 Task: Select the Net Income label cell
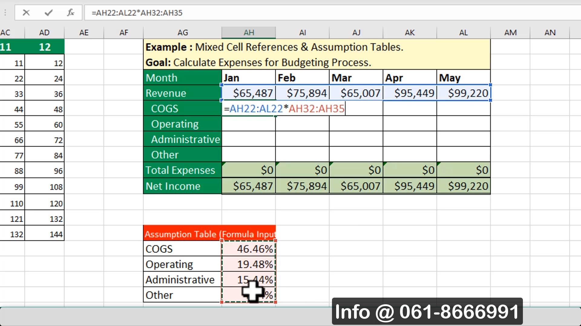182,186
